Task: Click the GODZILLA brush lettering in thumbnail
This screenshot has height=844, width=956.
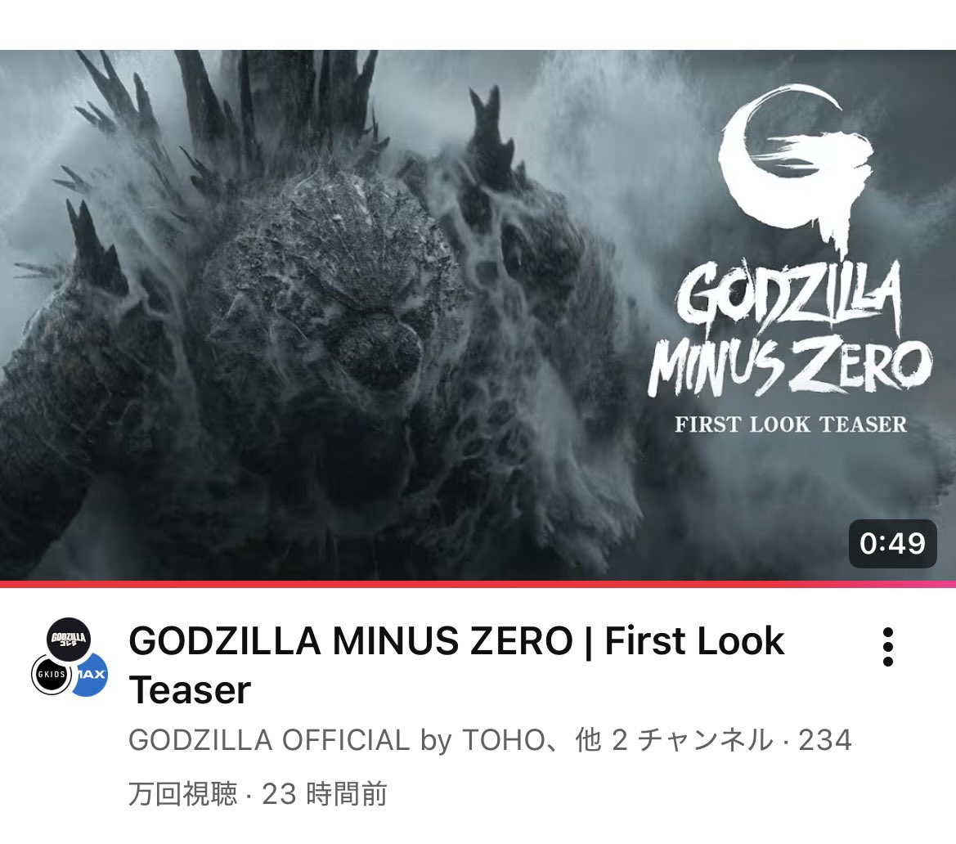Action: [x=789, y=297]
